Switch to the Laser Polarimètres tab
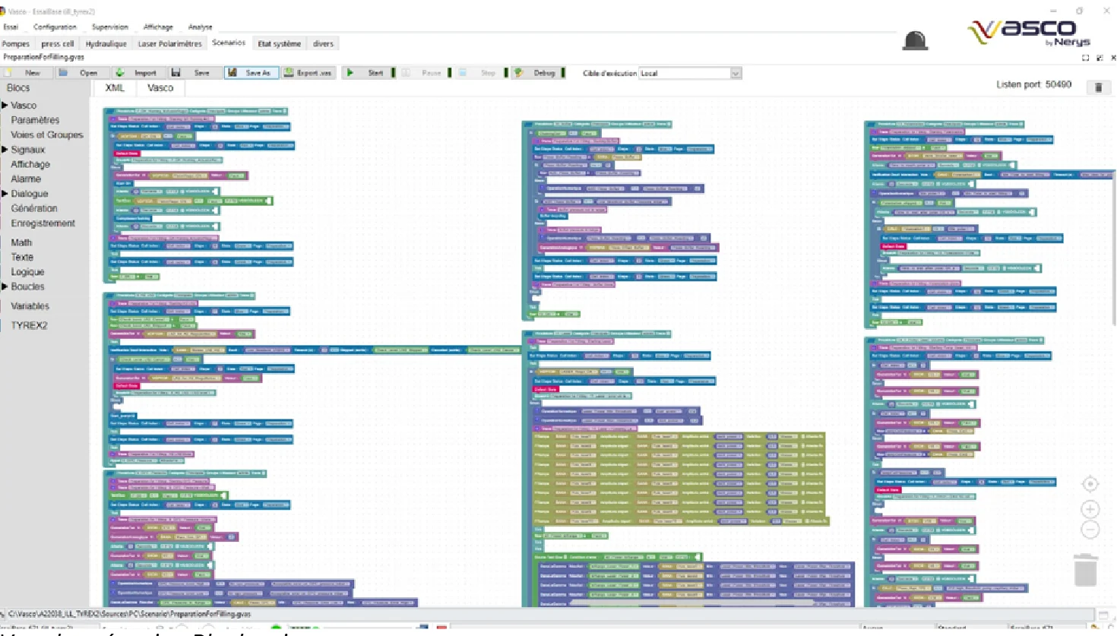This screenshot has width=1117, height=636. coord(170,44)
